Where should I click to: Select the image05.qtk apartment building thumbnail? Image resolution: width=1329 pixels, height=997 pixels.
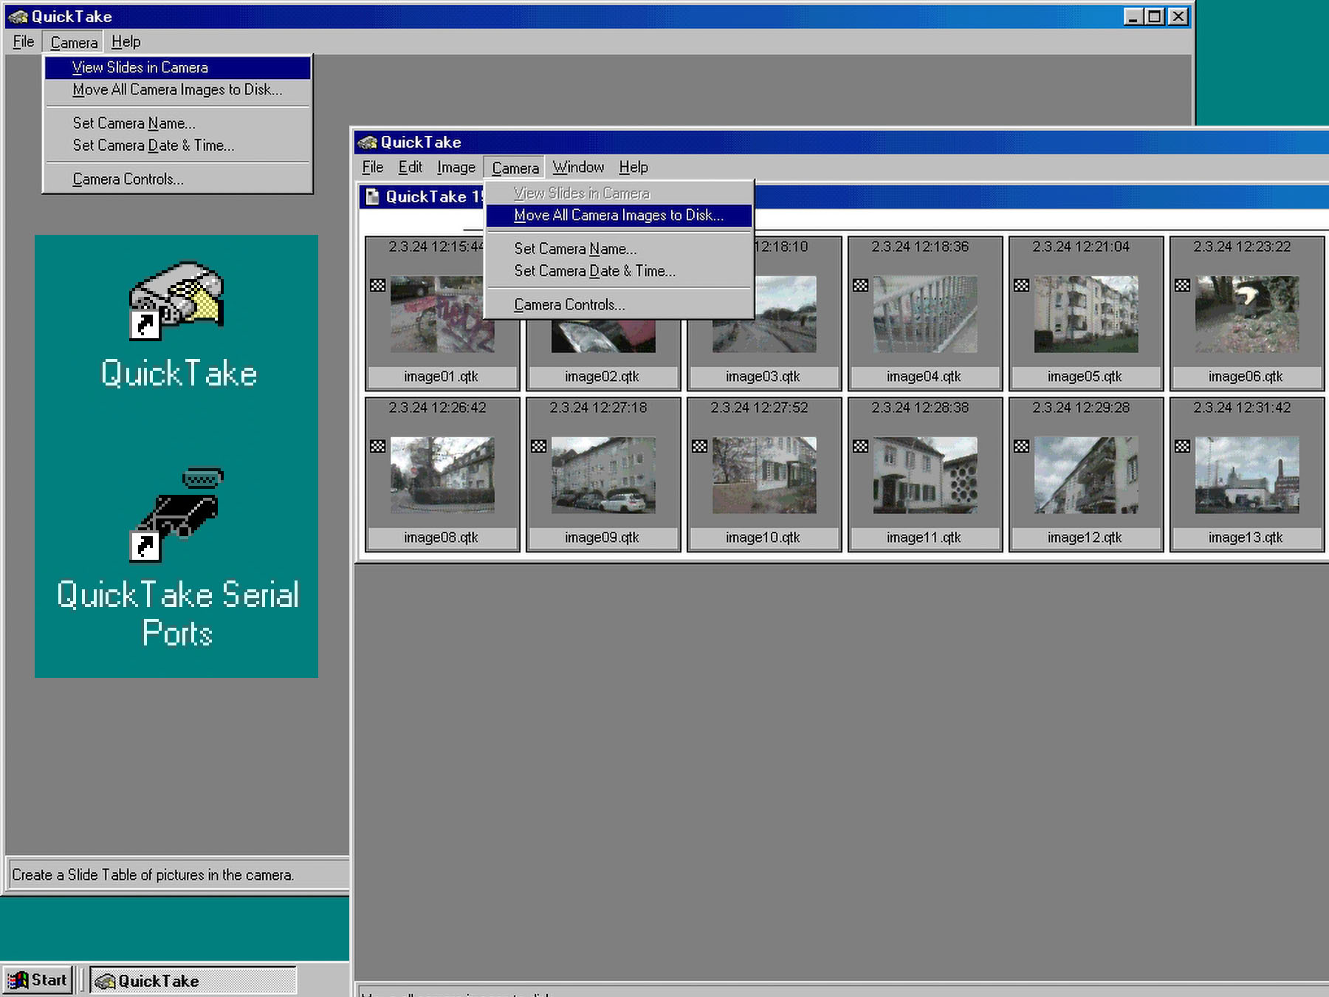[x=1086, y=315]
